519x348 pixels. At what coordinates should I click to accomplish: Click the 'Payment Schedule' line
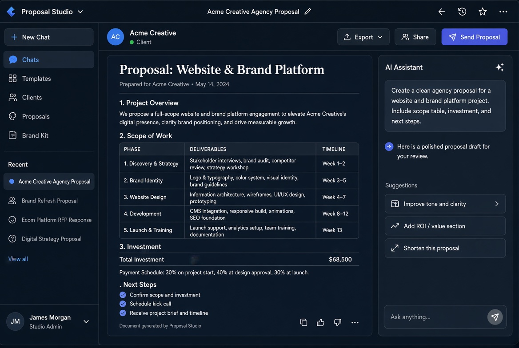click(214, 273)
